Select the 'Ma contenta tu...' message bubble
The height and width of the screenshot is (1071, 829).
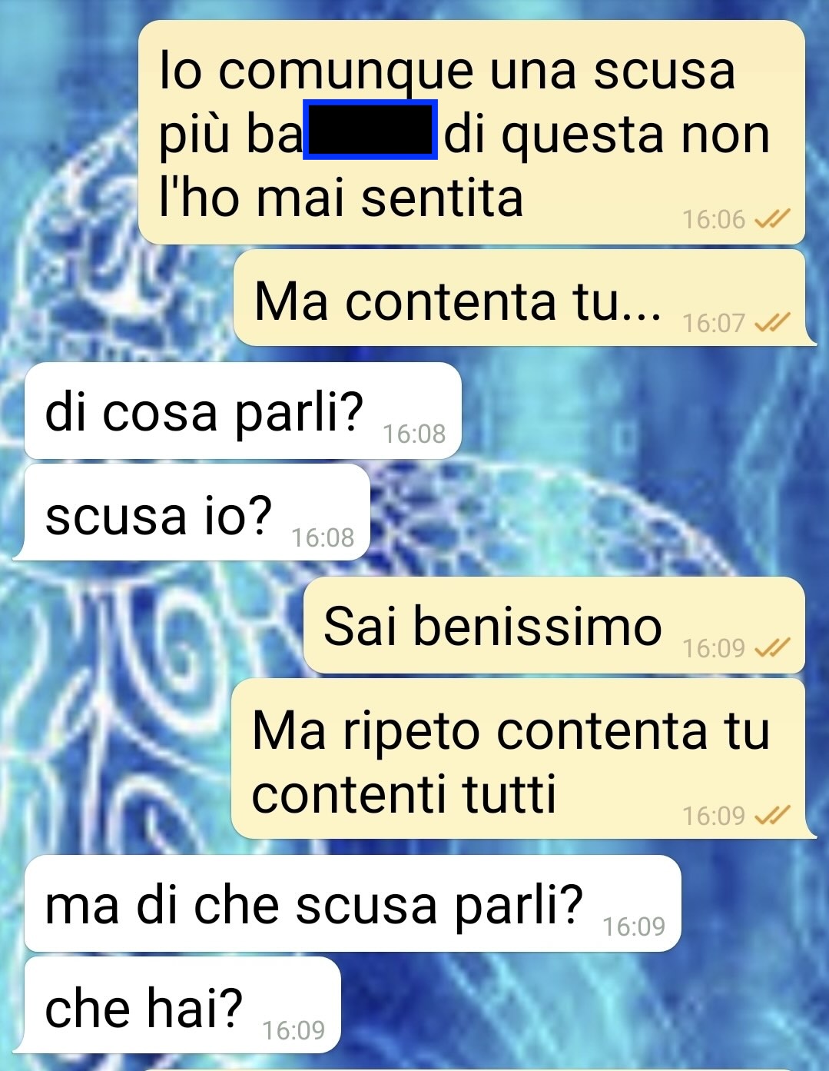[522, 298]
